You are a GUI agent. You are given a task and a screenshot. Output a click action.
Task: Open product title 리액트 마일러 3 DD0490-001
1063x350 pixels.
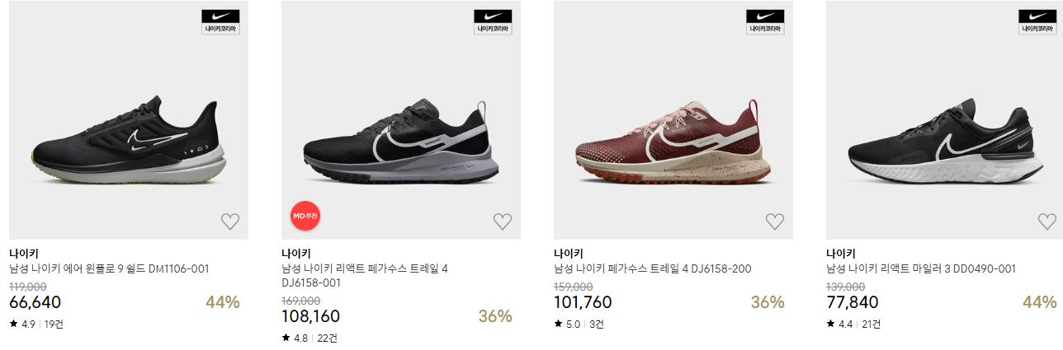921,268
